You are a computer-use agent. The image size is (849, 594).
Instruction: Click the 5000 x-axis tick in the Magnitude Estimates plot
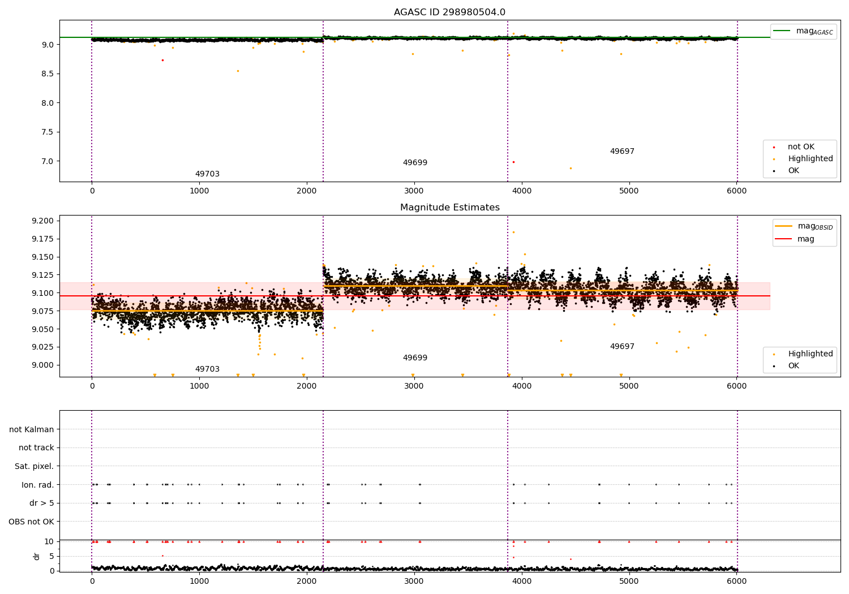point(629,386)
